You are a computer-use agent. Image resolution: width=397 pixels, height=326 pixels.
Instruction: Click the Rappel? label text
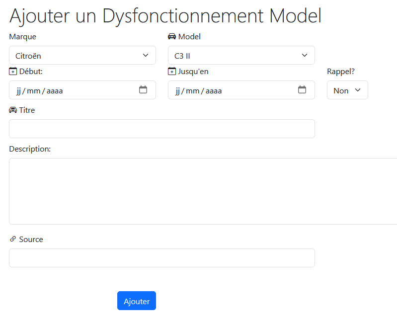[341, 72]
